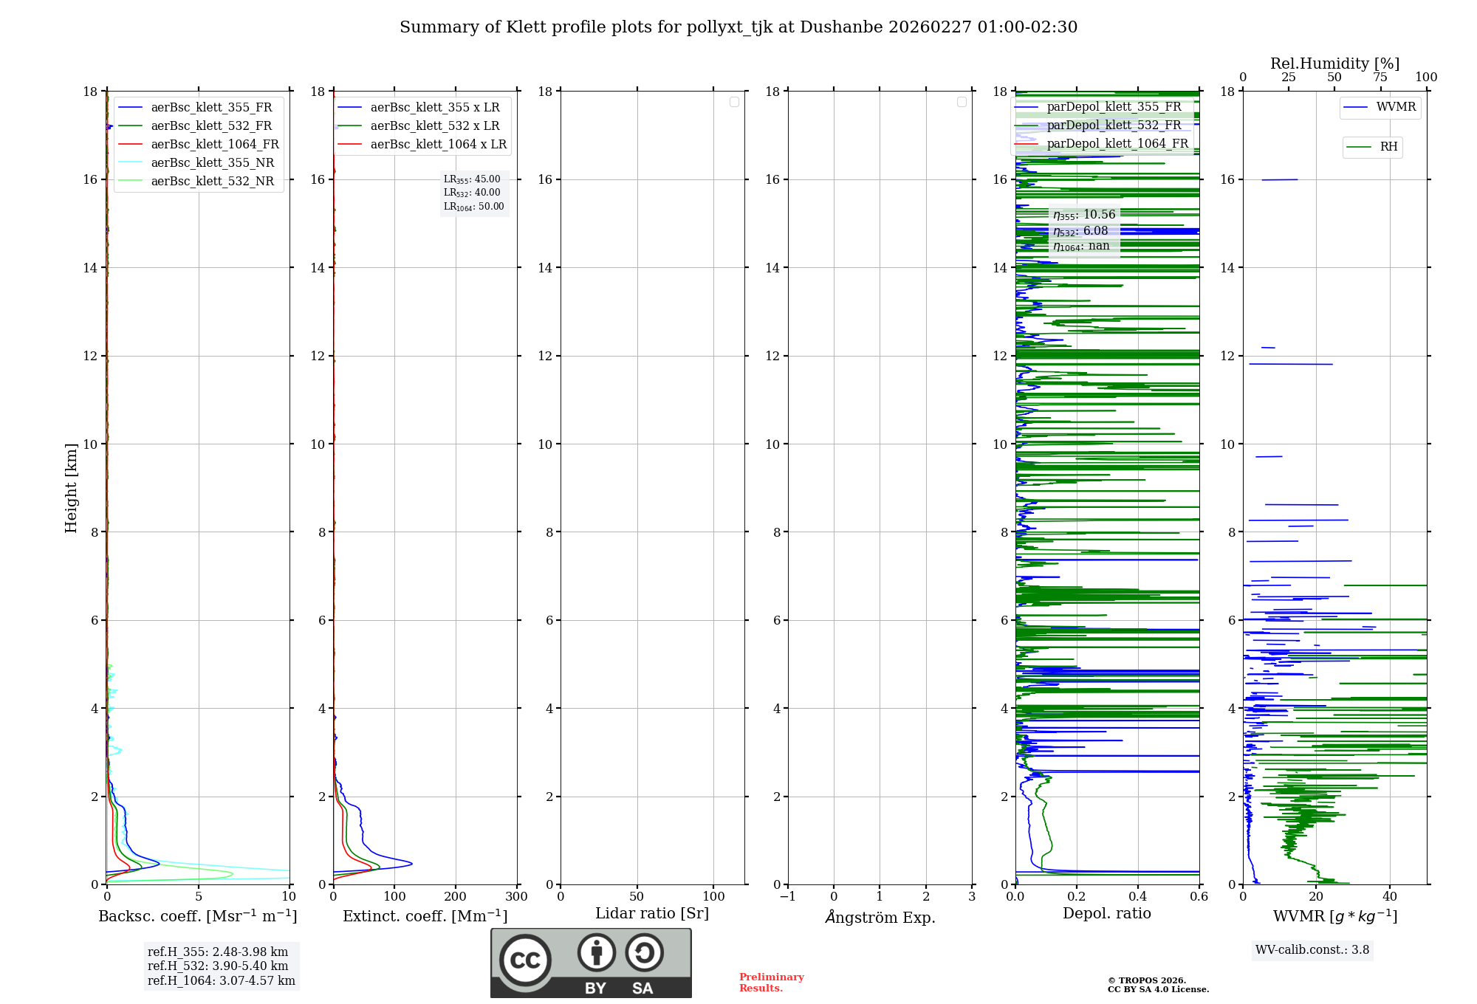This screenshot has width=1477, height=1004.
Task: Click the lidar ratio LR values text box
Action: tap(473, 193)
